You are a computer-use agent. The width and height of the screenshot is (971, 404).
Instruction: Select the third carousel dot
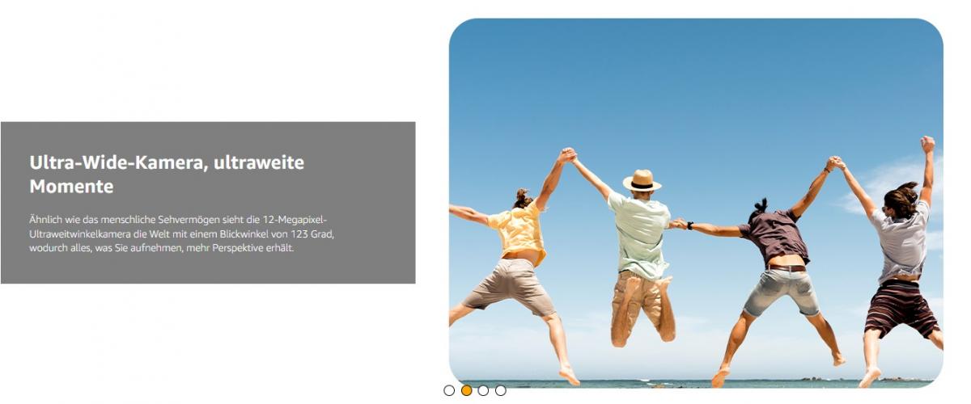483,390
